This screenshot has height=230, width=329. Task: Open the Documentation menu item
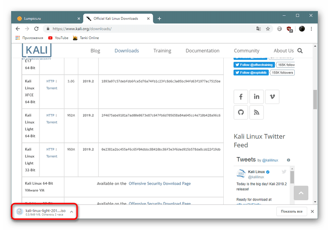coord(203,51)
